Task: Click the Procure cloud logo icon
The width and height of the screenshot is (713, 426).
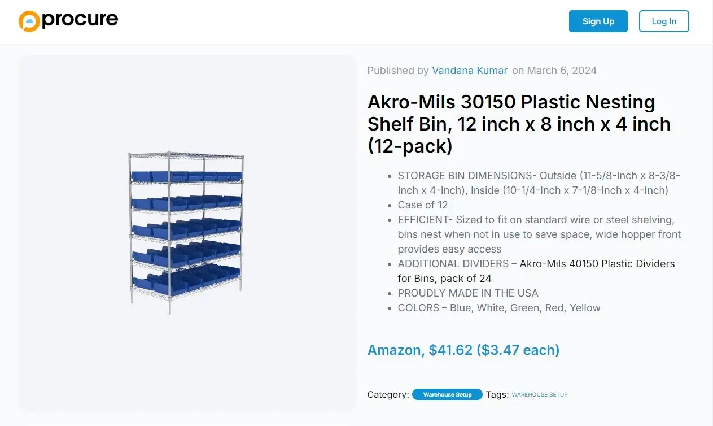Action: point(29,21)
